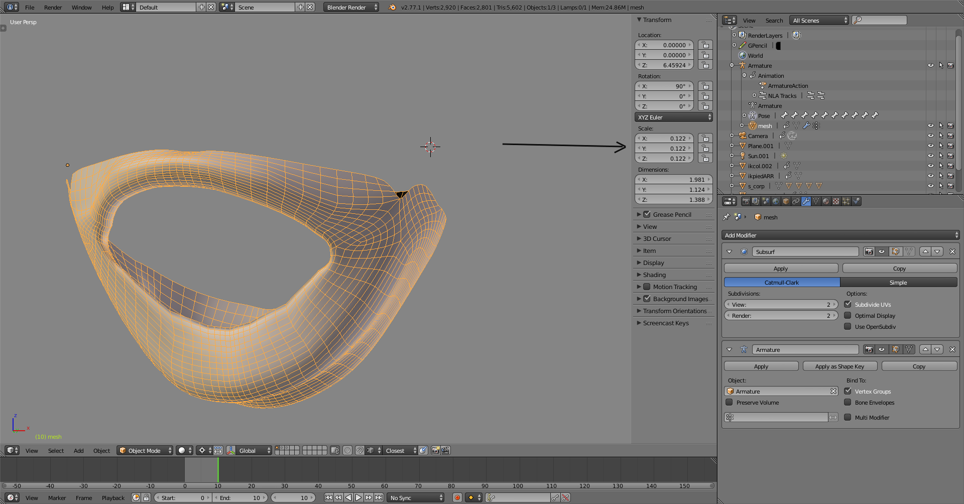This screenshot has height=504, width=964.
Task: Enable Use OpenSubdiv checkbox
Action: click(848, 327)
